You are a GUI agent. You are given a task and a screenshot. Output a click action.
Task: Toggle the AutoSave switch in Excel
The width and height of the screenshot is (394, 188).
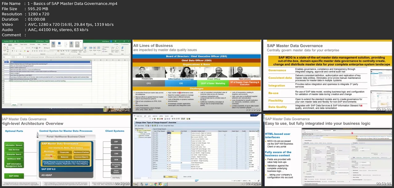(x=11, y=41)
